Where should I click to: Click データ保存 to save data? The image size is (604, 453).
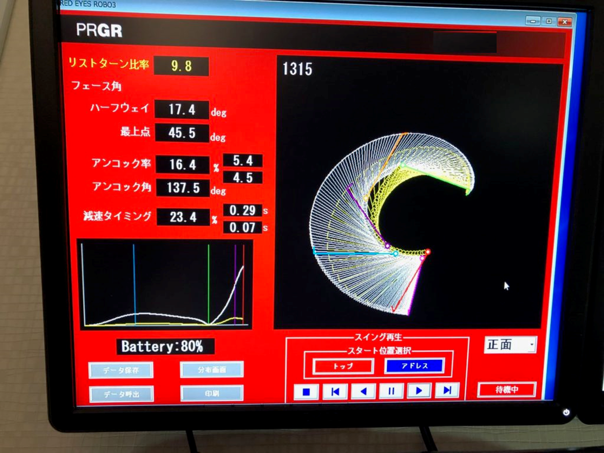[x=121, y=370]
